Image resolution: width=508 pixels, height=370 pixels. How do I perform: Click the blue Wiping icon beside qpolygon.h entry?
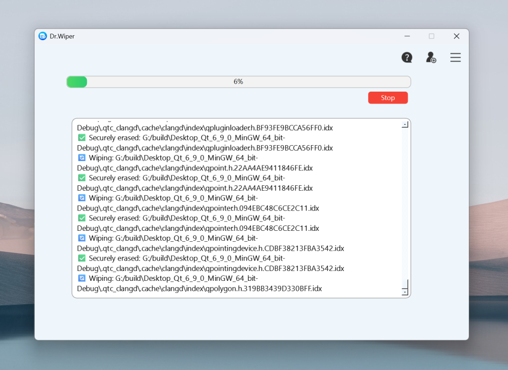(82, 278)
